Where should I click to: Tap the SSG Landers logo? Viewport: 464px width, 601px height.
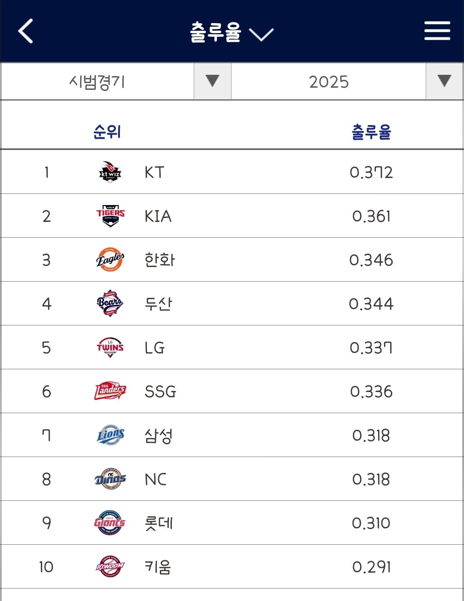coord(110,392)
